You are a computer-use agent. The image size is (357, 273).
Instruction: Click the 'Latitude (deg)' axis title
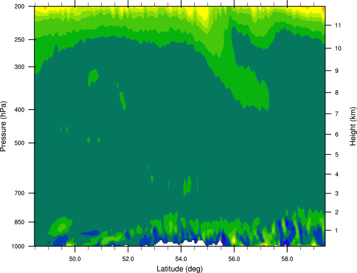180,269
